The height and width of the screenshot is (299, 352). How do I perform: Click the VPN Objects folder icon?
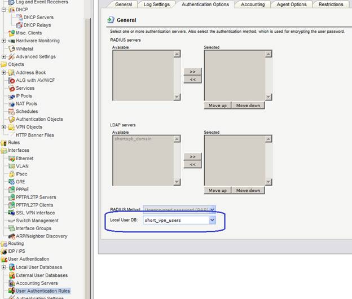[11, 127]
